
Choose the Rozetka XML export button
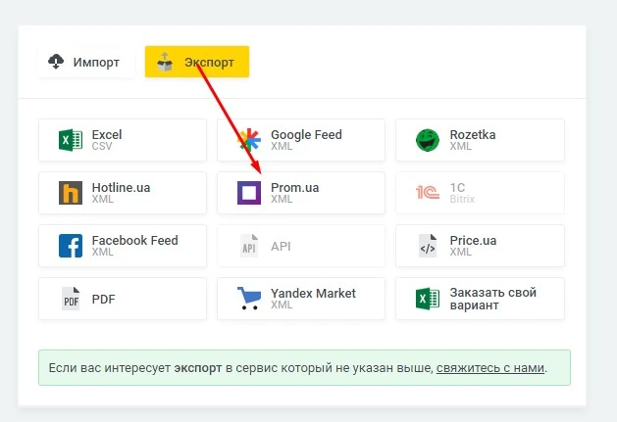pyautogui.click(x=481, y=140)
